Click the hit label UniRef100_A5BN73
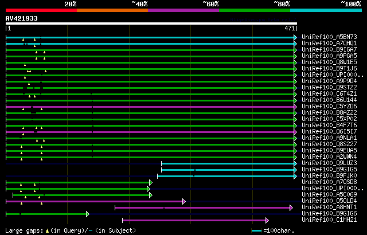 click(329, 37)
